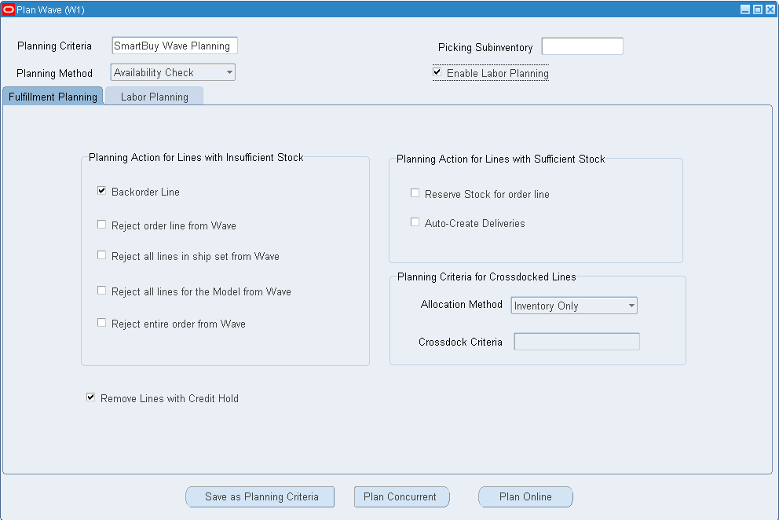Click the Plan Concurrent button
This screenshot has width=779, height=520.
click(401, 496)
